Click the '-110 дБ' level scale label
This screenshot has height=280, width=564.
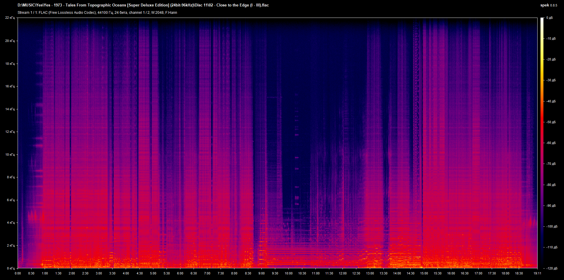552,247
